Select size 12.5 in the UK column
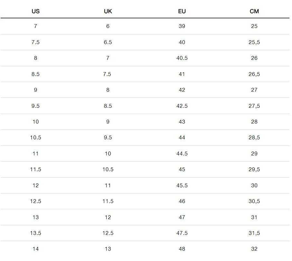This screenshot has width=292, height=261. click(x=108, y=233)
